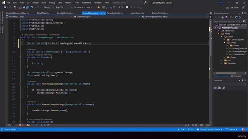Open the Any CPU platform dropdown

pos(64,7)
